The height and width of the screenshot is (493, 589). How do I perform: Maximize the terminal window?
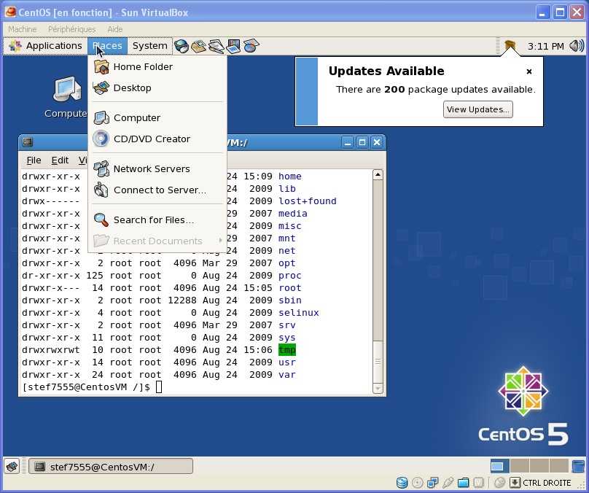[362, 142]
